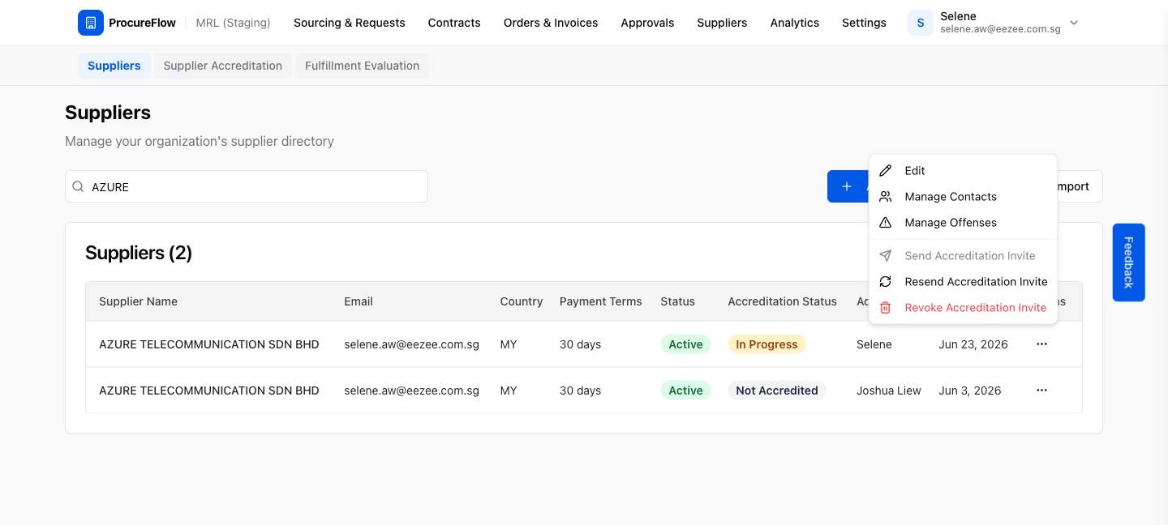This screenshot has width=1168, height=525.
Task: Open actions menu for In Progress supplier row
Action: (1041, 344)
